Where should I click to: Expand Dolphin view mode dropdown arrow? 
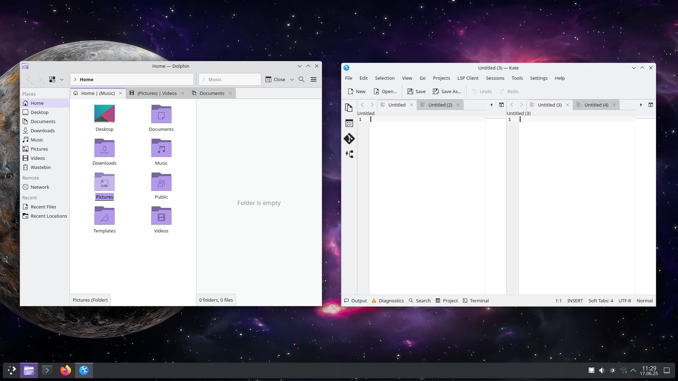click(x=62, y=79)
